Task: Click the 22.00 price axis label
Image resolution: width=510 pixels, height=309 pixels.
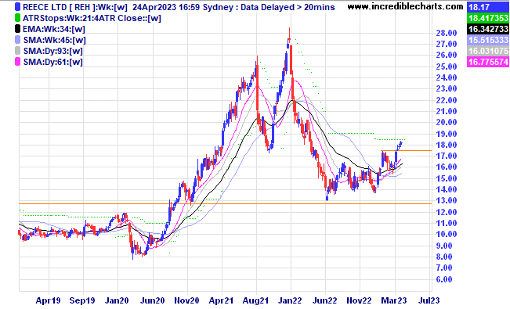Action: click(x=447, y=100)
